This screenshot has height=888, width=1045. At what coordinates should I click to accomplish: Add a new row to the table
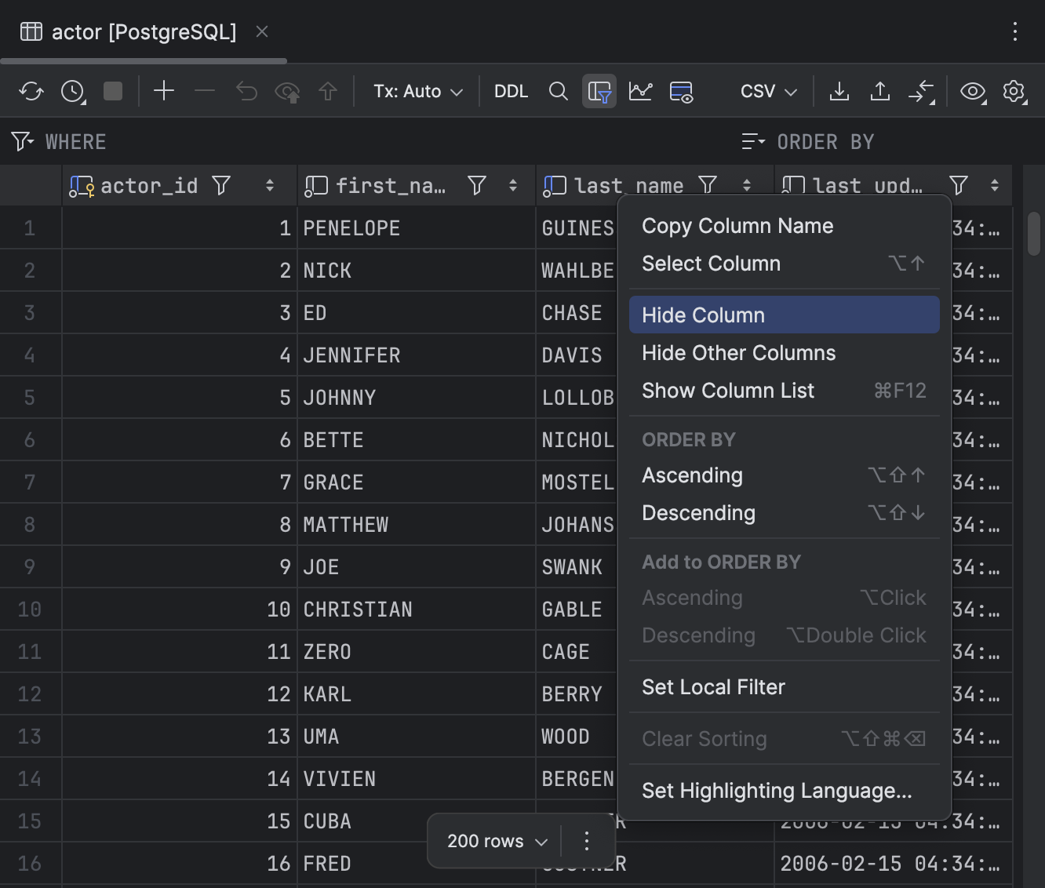pyautogui.click(x=164, y=90)
